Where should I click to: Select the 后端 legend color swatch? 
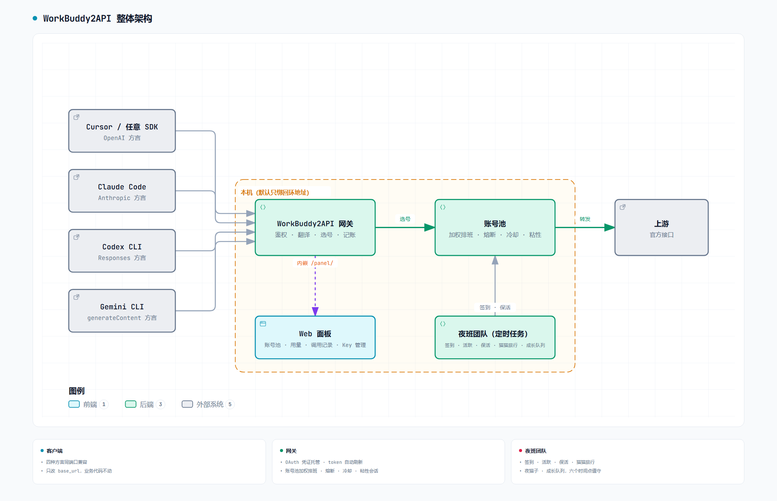(x=131, y=404)
